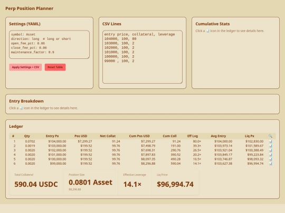This screenshot has height=213, width=285.
Task: Select the $100,000.00 entry price cell
Action: 57,159
